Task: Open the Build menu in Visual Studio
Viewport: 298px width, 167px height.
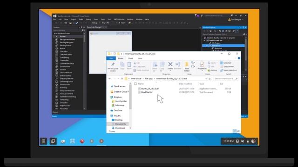Action: [x=81, y=19]
